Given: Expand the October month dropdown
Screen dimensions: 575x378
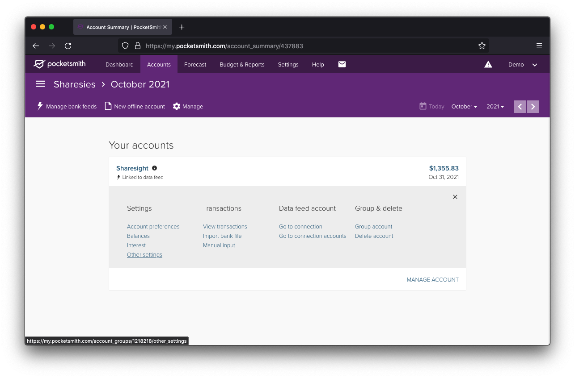Looking at the screenshot, I should [x=464, y=107].
